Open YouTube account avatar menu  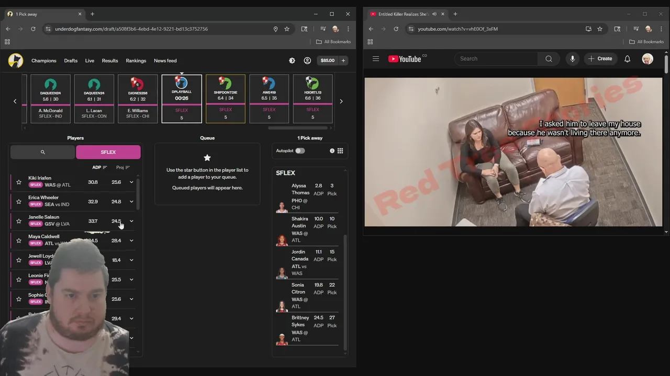(x=647, y=59)
